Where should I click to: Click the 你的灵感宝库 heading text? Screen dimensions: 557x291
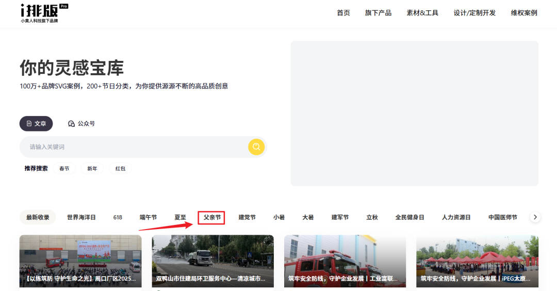point(71,68)
